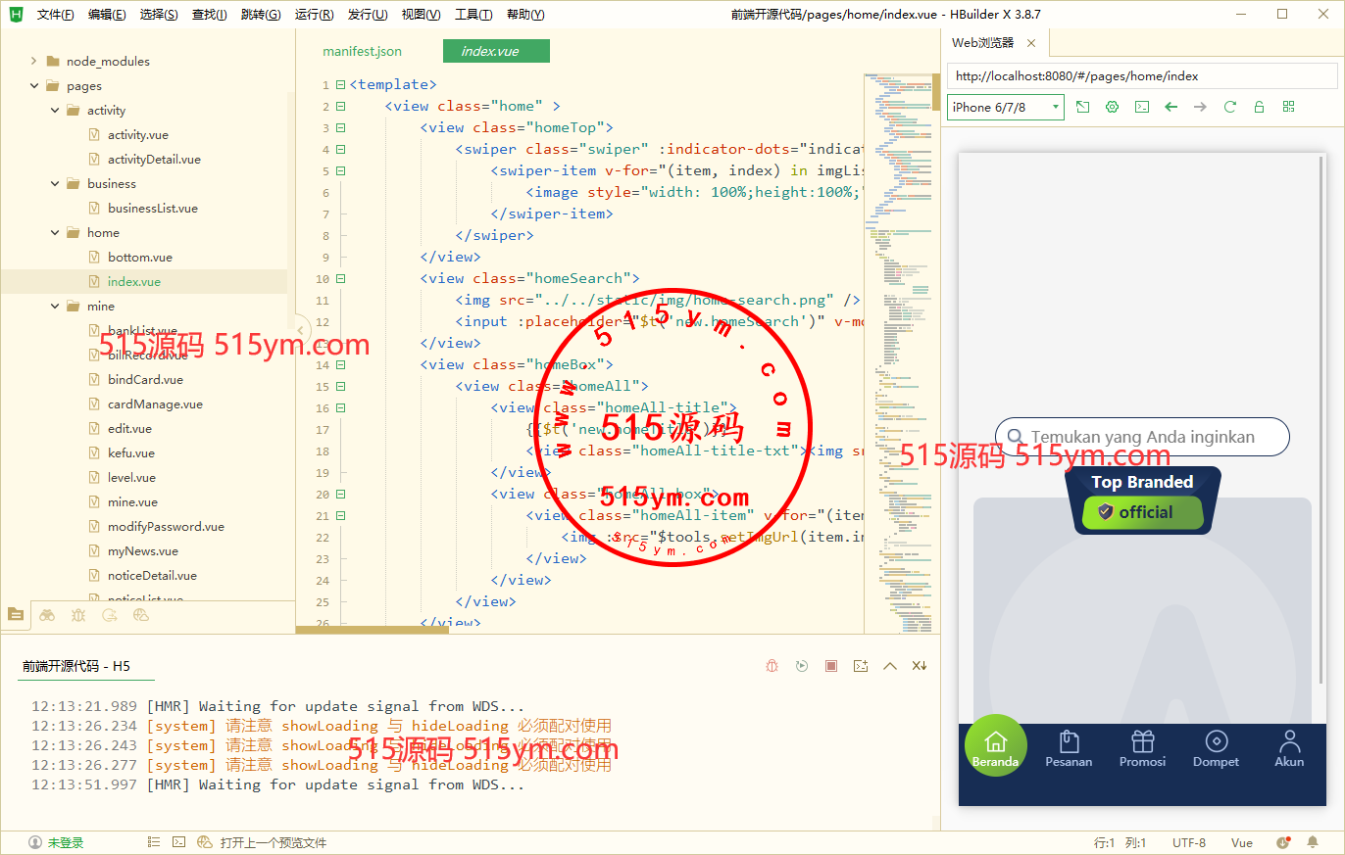Viewport: 1345px width, 855px height.
Task: Open the search binoculars panel
Action: coord(47,615)
